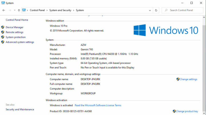The height and width of the screenshot is (115, 206).
Task: Click the model value Gemini T45
Action: coord(87,49)
